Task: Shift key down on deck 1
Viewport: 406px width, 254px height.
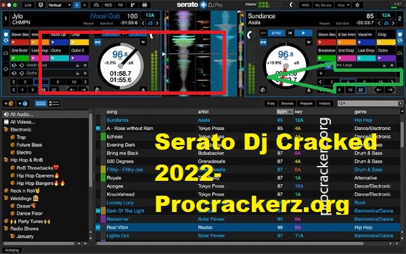Action: (143, 23)
